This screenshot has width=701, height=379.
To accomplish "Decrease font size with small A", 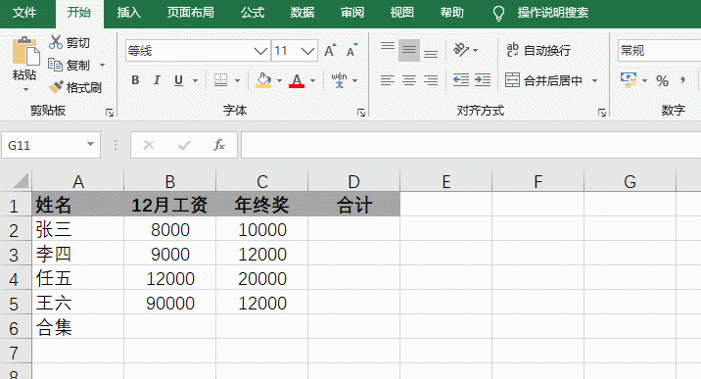I will (x=352, y=51).
